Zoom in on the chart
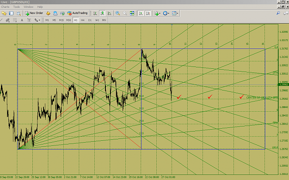The image size is (289, 180). (117, 13)
